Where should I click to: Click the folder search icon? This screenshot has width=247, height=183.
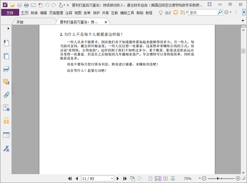point(182,12)
